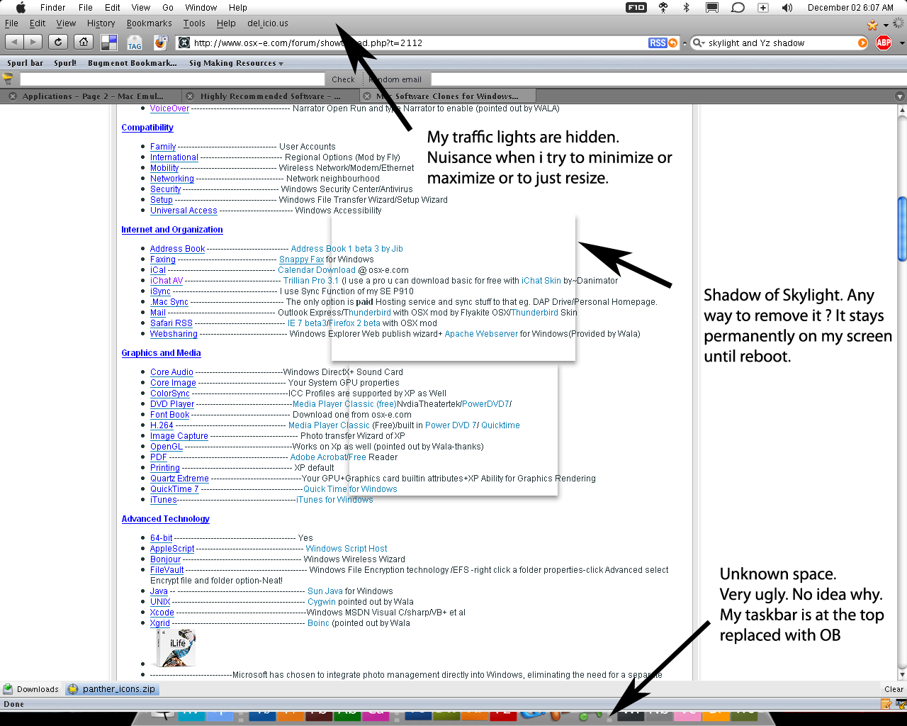Click the iLife box image
The height and width of the screenshot is (726, 907).
176,648
